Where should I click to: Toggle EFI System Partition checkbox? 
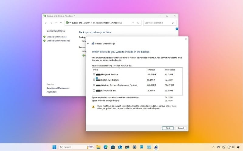click(94, 74)
